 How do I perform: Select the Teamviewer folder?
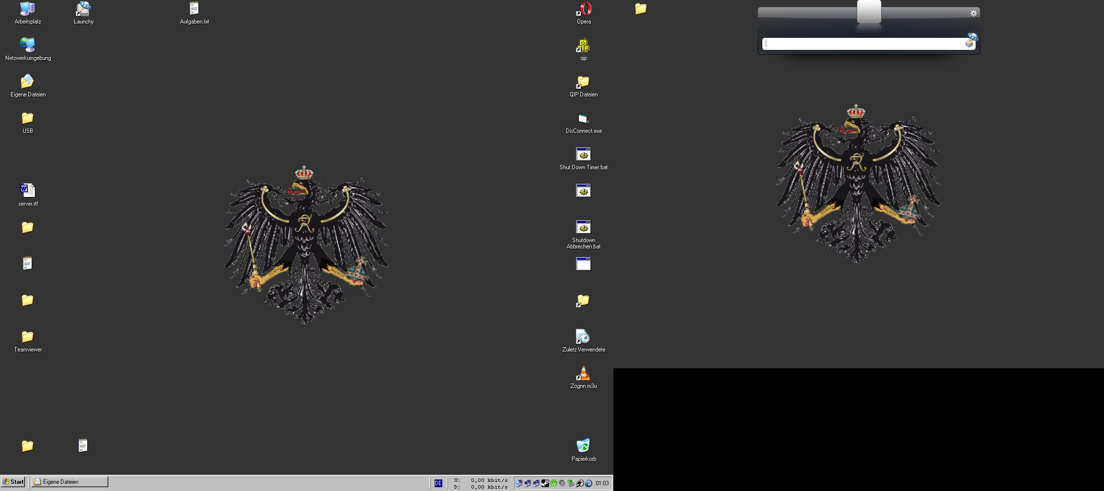pyautogui.click(x=27, y=337)
